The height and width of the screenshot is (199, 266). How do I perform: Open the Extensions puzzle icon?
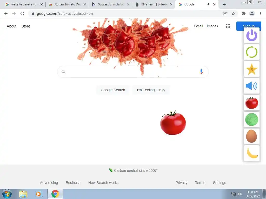244,13
